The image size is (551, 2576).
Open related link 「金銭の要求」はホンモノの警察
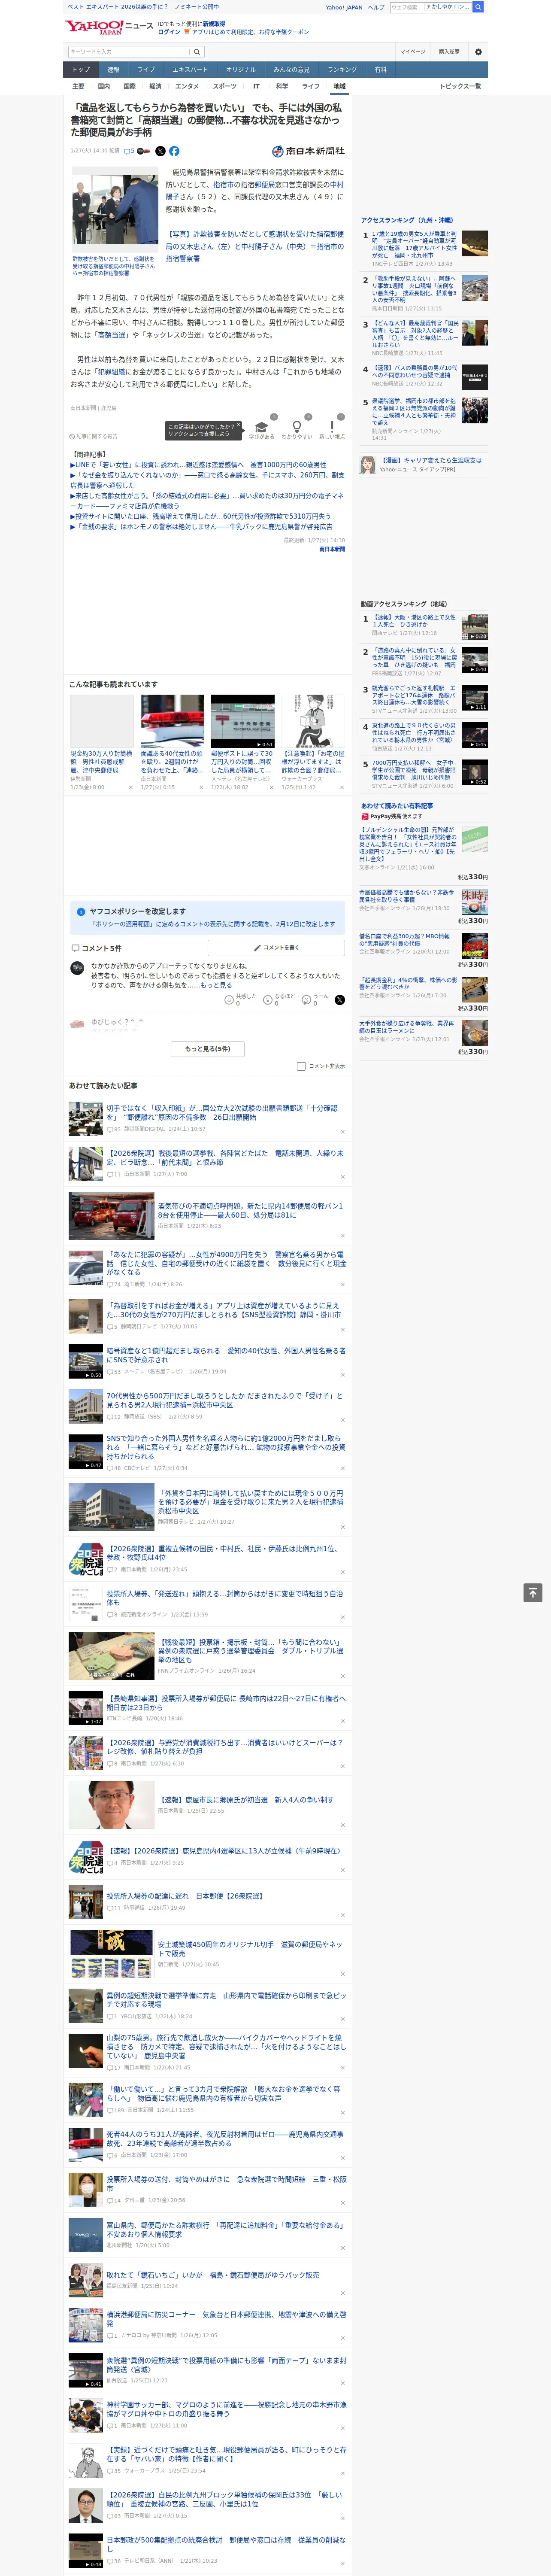pyautogui.click(x=201, y=527)
